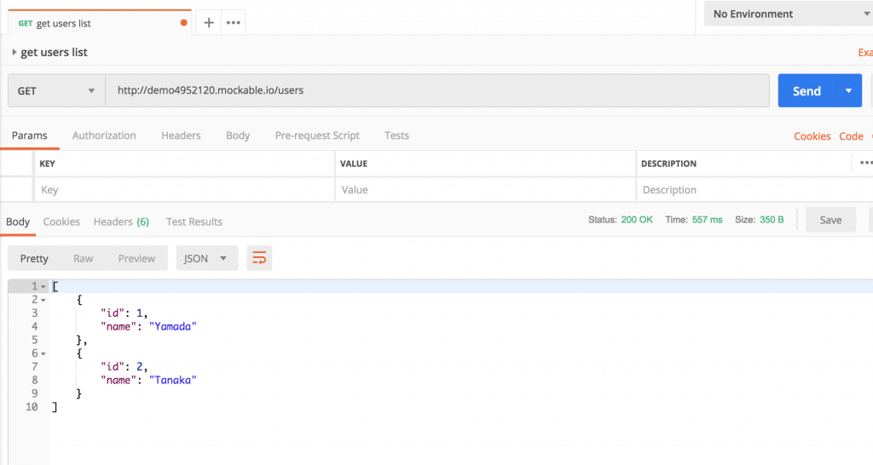Click into the request URL field
The height and width of the screenshot is (465, 873).
coord(437,90)
